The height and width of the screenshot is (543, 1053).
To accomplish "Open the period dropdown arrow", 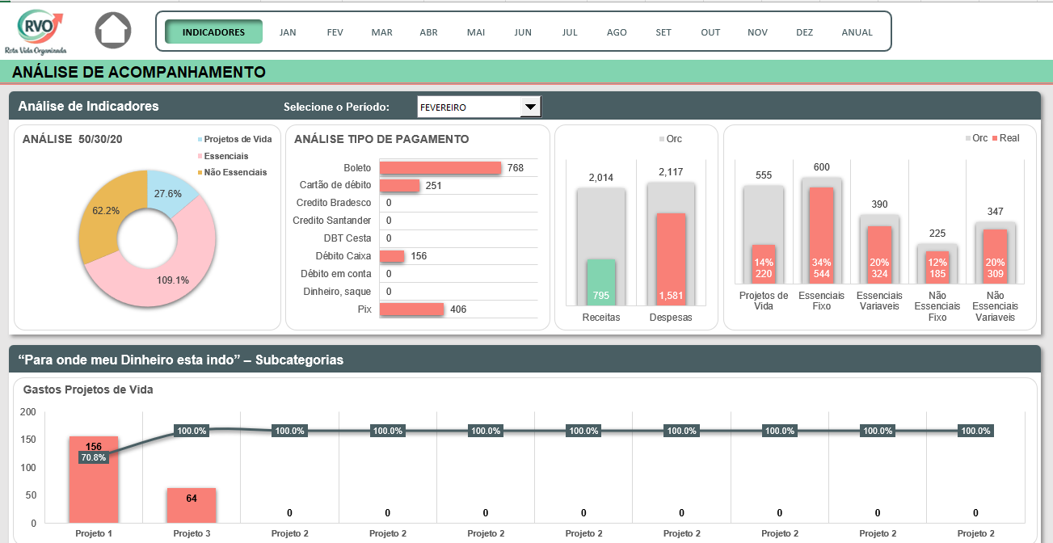I will click(530, 107).
